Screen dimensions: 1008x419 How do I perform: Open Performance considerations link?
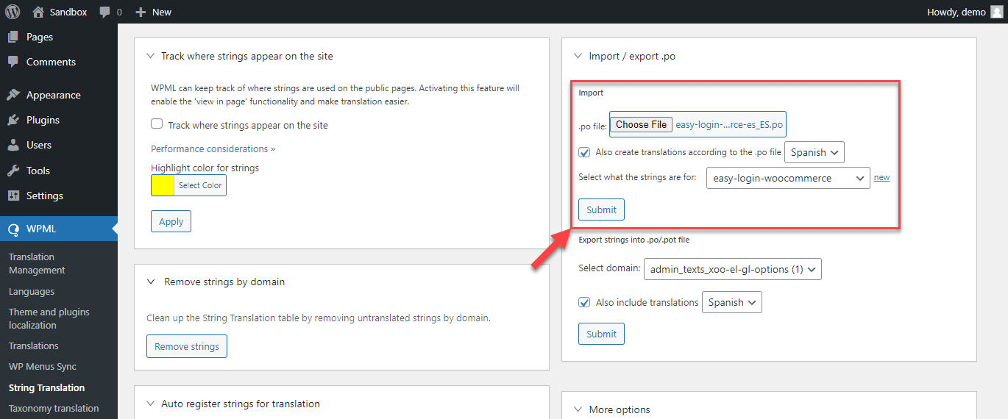[x=213, y=148]
